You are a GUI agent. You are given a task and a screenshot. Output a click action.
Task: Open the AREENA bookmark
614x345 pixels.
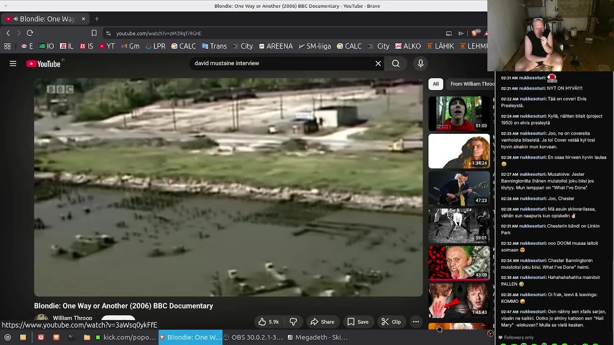coord(275,46)
